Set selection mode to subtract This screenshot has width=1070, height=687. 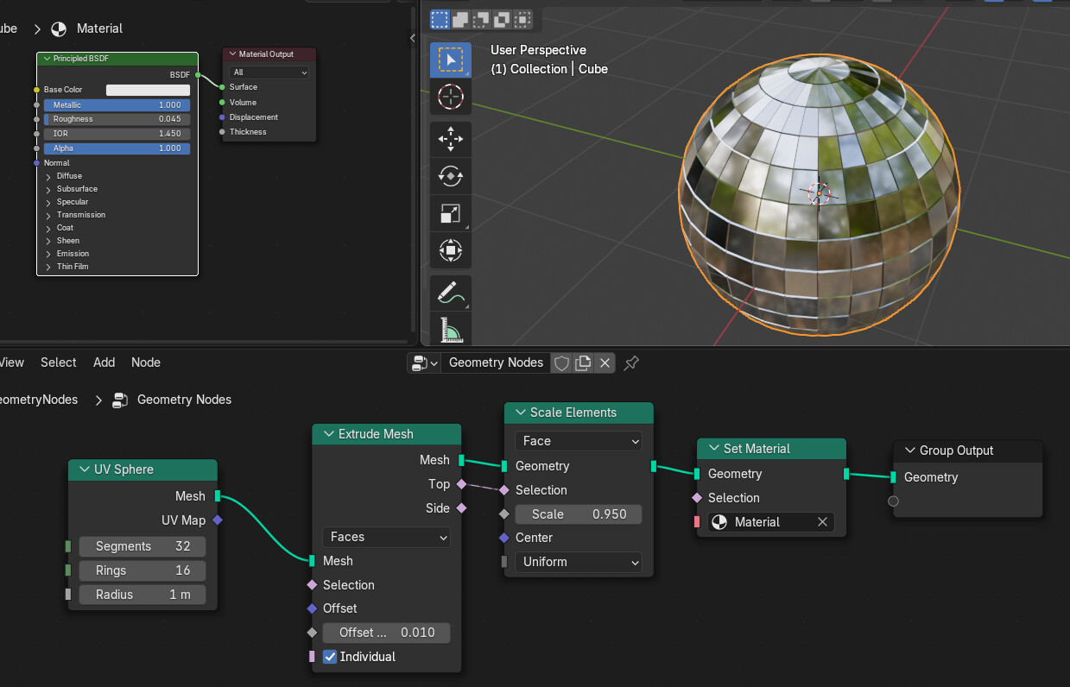click(481, 19)
